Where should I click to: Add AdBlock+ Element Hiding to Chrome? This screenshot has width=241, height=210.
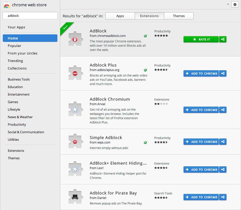[201, 170]
